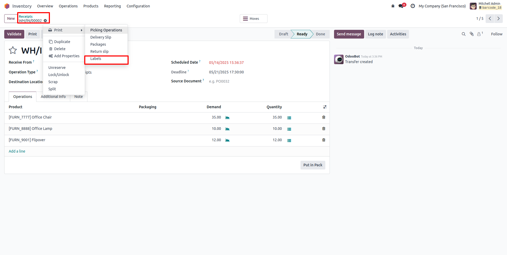Open Activities in chatter
Viewport: 507px width, 255px height.
(398, 34)
